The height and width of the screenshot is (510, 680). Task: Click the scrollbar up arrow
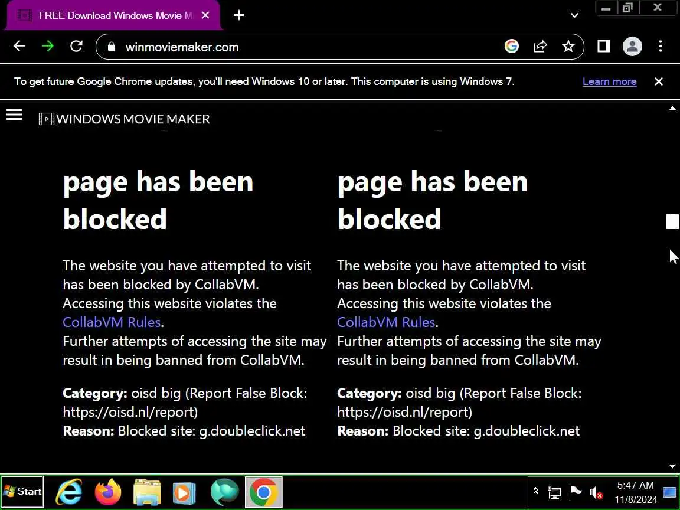click(x=672, y=109)
